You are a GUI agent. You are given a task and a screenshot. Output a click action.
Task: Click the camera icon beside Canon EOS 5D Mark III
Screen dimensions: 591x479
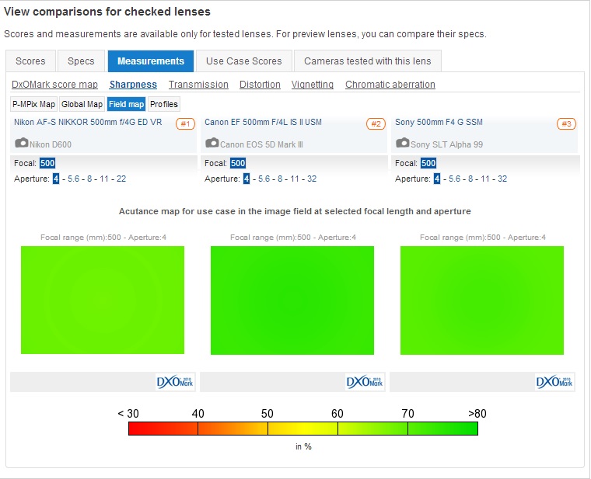click(212, 143)
